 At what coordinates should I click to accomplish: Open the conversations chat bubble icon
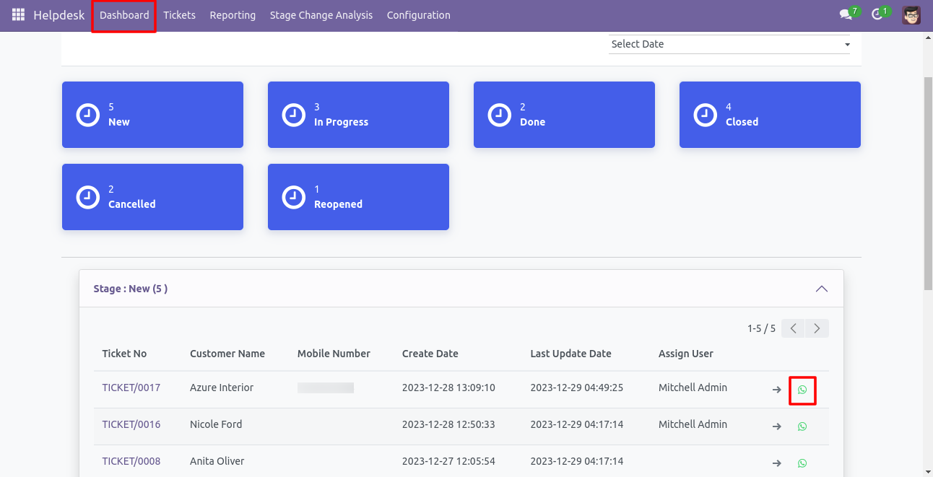click(846, 15)
